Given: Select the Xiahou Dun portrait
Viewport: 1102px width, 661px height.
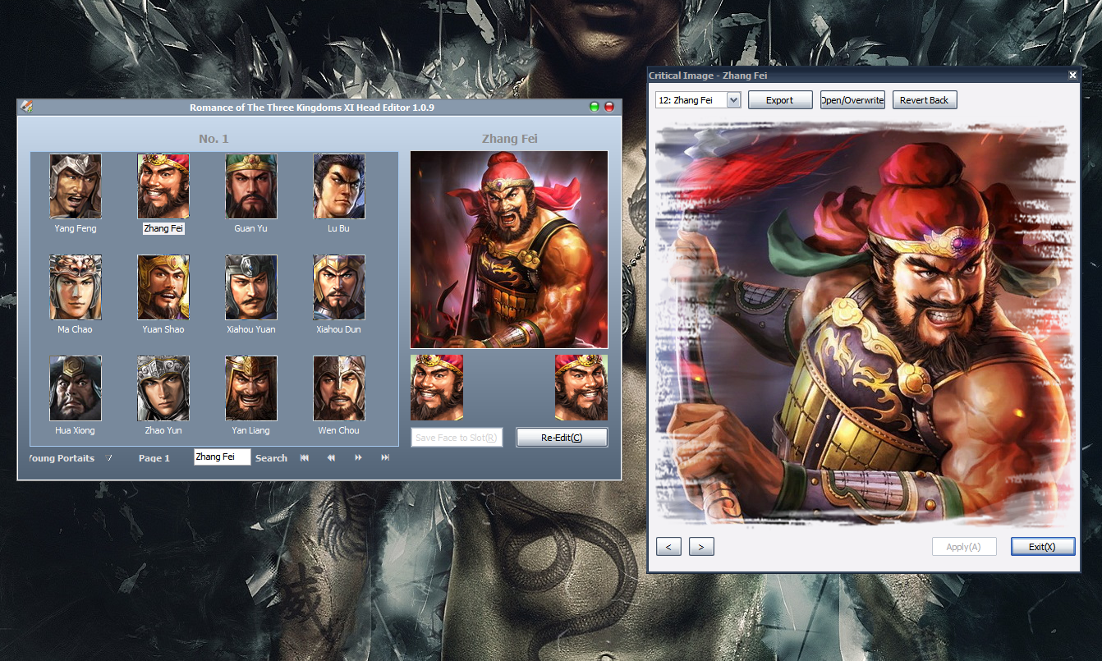Looking at the screenshot, I should [339, 287].
